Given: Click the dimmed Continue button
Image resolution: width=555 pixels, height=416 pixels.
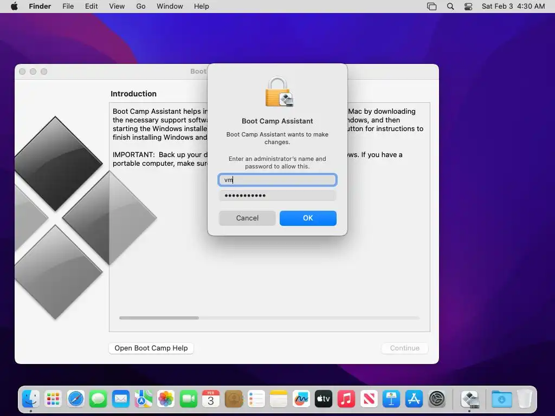Looking at the screenshot, I should [404, 348].
